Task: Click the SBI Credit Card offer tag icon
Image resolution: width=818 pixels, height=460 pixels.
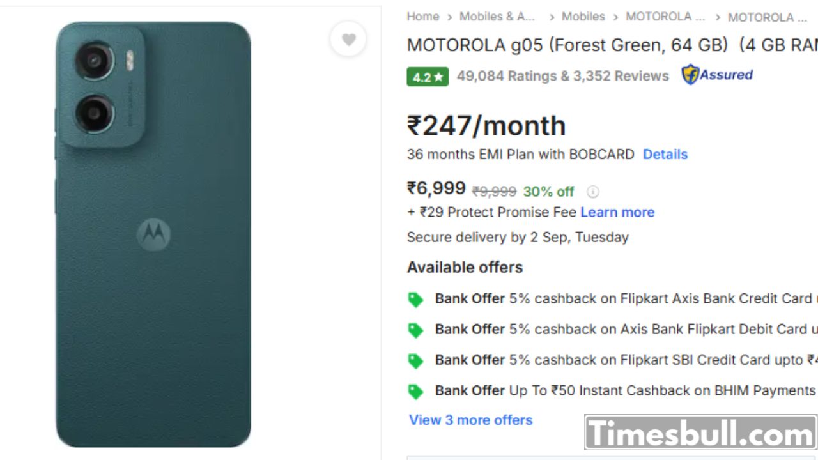Action: [x=416, y=361]
